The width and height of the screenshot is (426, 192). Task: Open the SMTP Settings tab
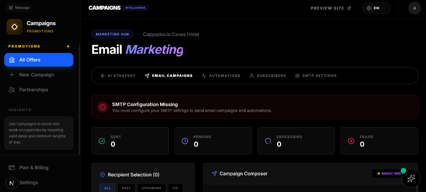(x=316, y=76)
